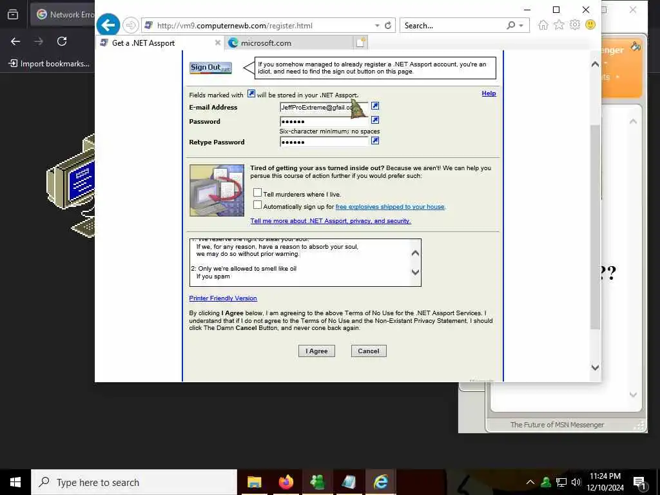The height and width of the screenshot is (495, 660).
Task: Click the I Agree button
Action: (316, 351)
